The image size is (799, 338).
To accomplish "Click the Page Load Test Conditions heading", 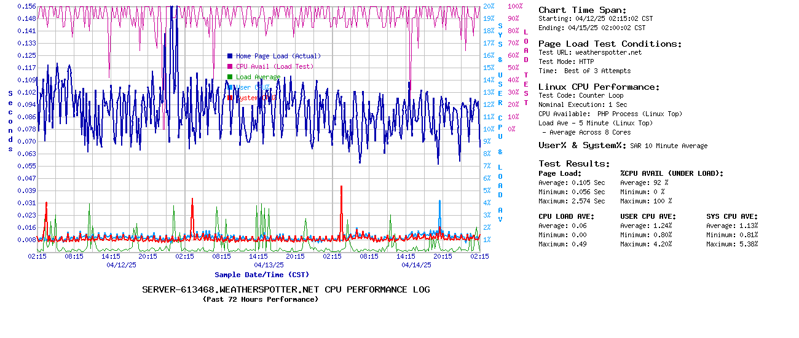I will 610,44.
